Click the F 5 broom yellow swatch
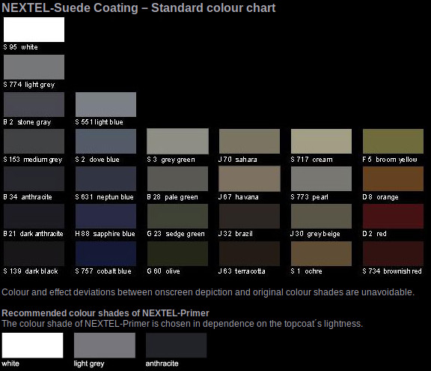This screenshot has height=371, width=431. pos(393,141)
